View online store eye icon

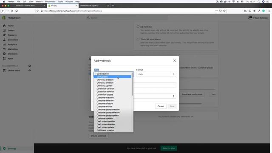[29, 71]
